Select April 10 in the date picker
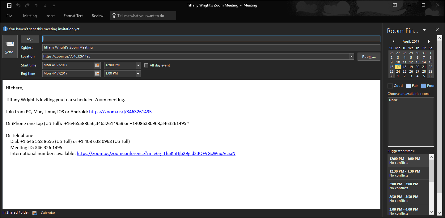 point(398,62)
